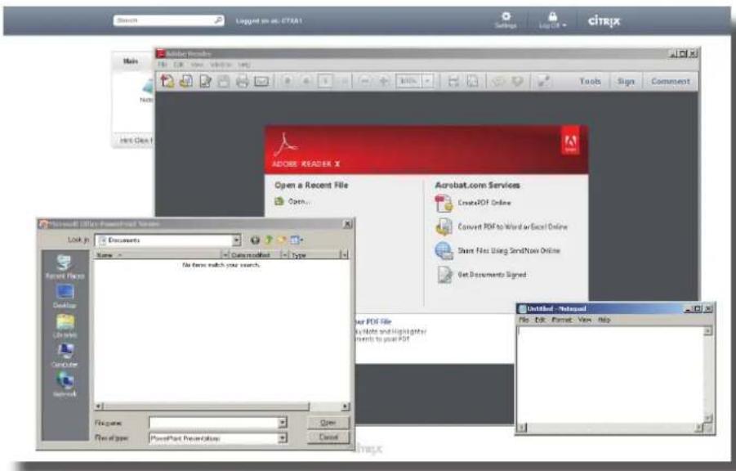Click the read mode icon in Adobe Reader toolbar

pyautogui.click(x=543, y=81)
